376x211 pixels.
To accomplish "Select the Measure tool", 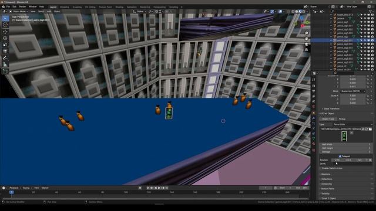I will click(x=5, y=64).
